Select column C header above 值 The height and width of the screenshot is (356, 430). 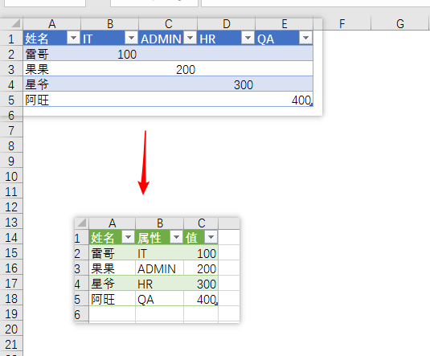(x=201, y=223)
